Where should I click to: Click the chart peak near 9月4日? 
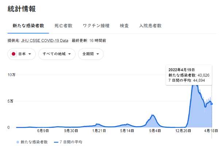tap(154, 115)
